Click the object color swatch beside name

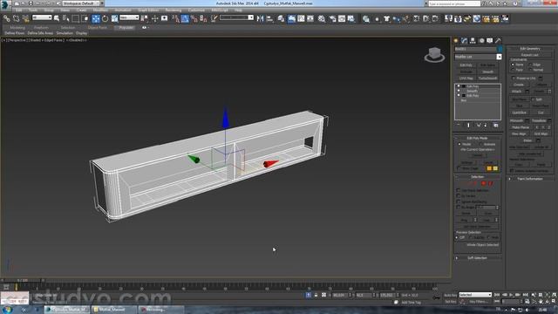(500, 49)
